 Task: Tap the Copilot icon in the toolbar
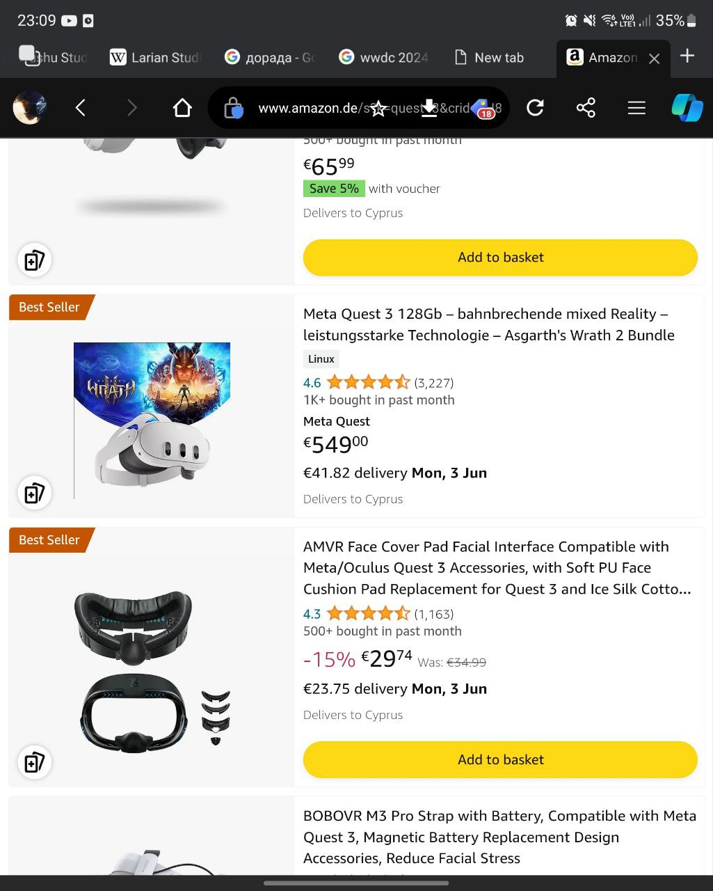pos(687,108)
